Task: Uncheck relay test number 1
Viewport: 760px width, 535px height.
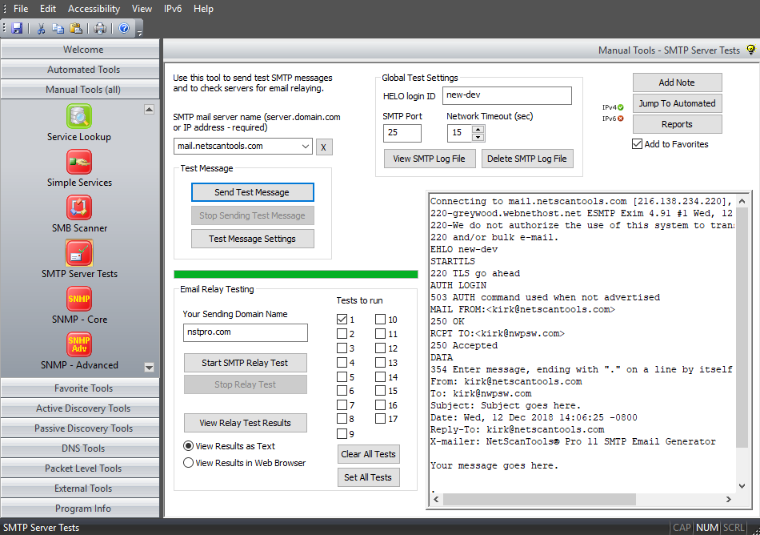Action: point(340,319)
